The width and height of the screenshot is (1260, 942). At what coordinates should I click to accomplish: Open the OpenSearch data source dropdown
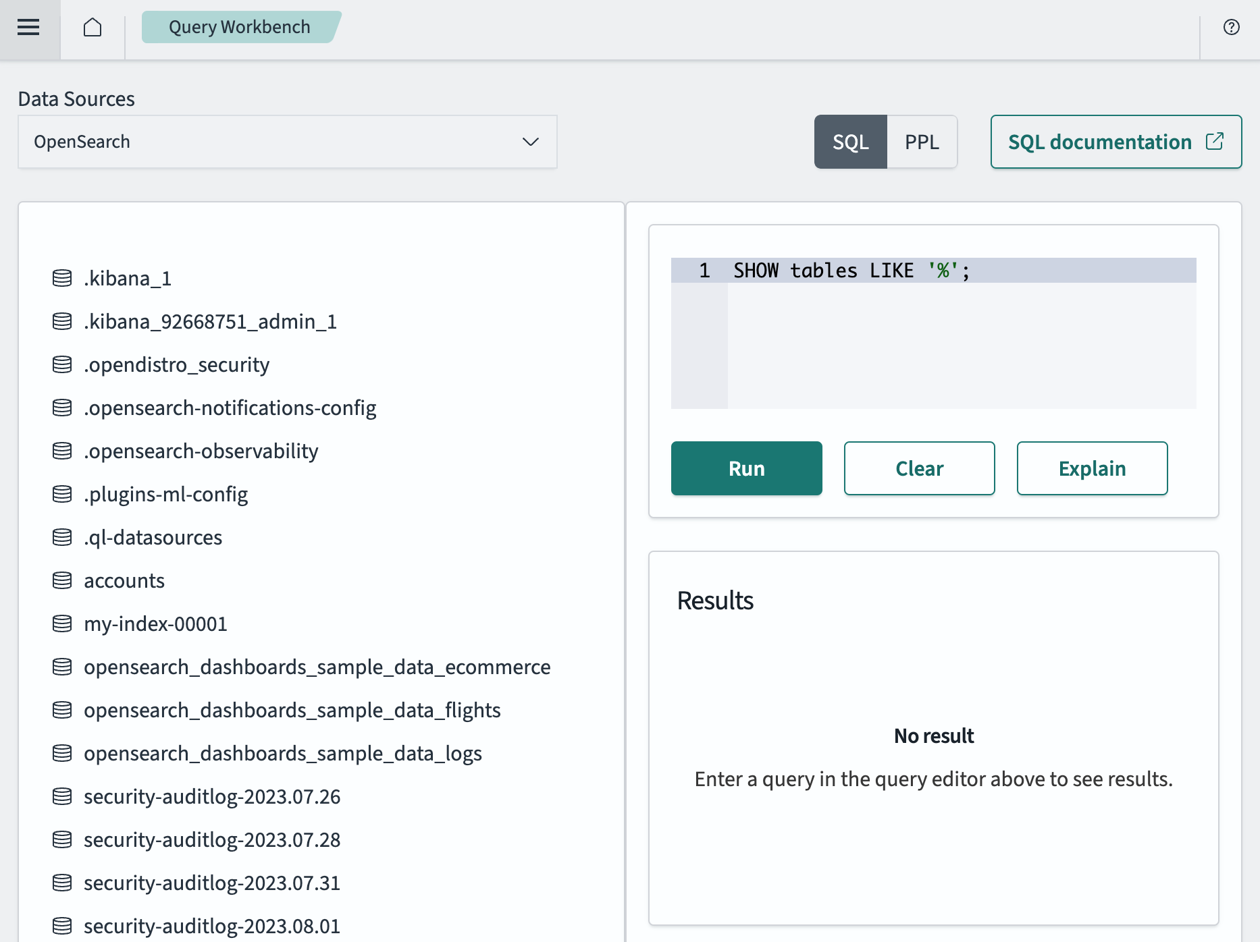(x=287, y=142)
